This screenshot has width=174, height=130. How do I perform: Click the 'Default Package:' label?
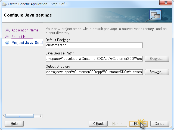[x=59, y=40]
